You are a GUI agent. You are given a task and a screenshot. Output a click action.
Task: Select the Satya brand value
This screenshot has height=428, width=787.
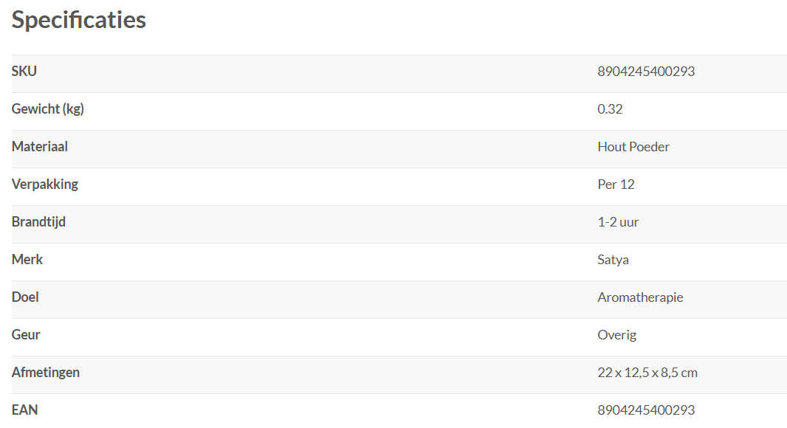coord(613,260)
